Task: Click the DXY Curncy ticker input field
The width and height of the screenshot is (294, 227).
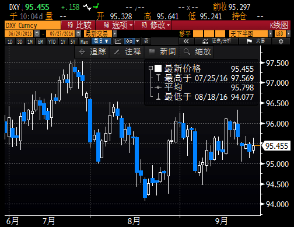Action: pyautogui.click(x=33, y=26)
